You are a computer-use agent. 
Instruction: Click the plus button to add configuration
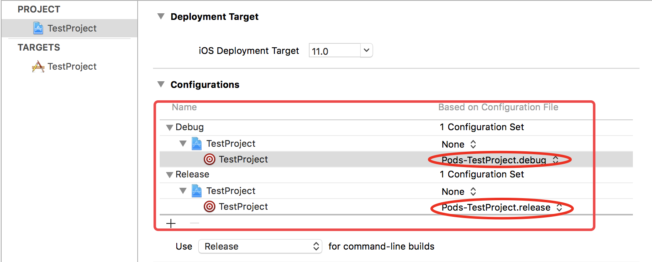171,223
